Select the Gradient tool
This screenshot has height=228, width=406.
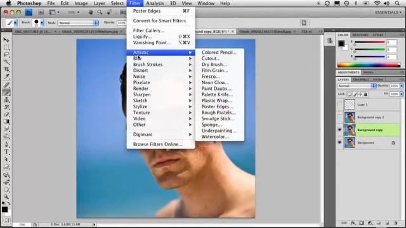coord(6,122)
